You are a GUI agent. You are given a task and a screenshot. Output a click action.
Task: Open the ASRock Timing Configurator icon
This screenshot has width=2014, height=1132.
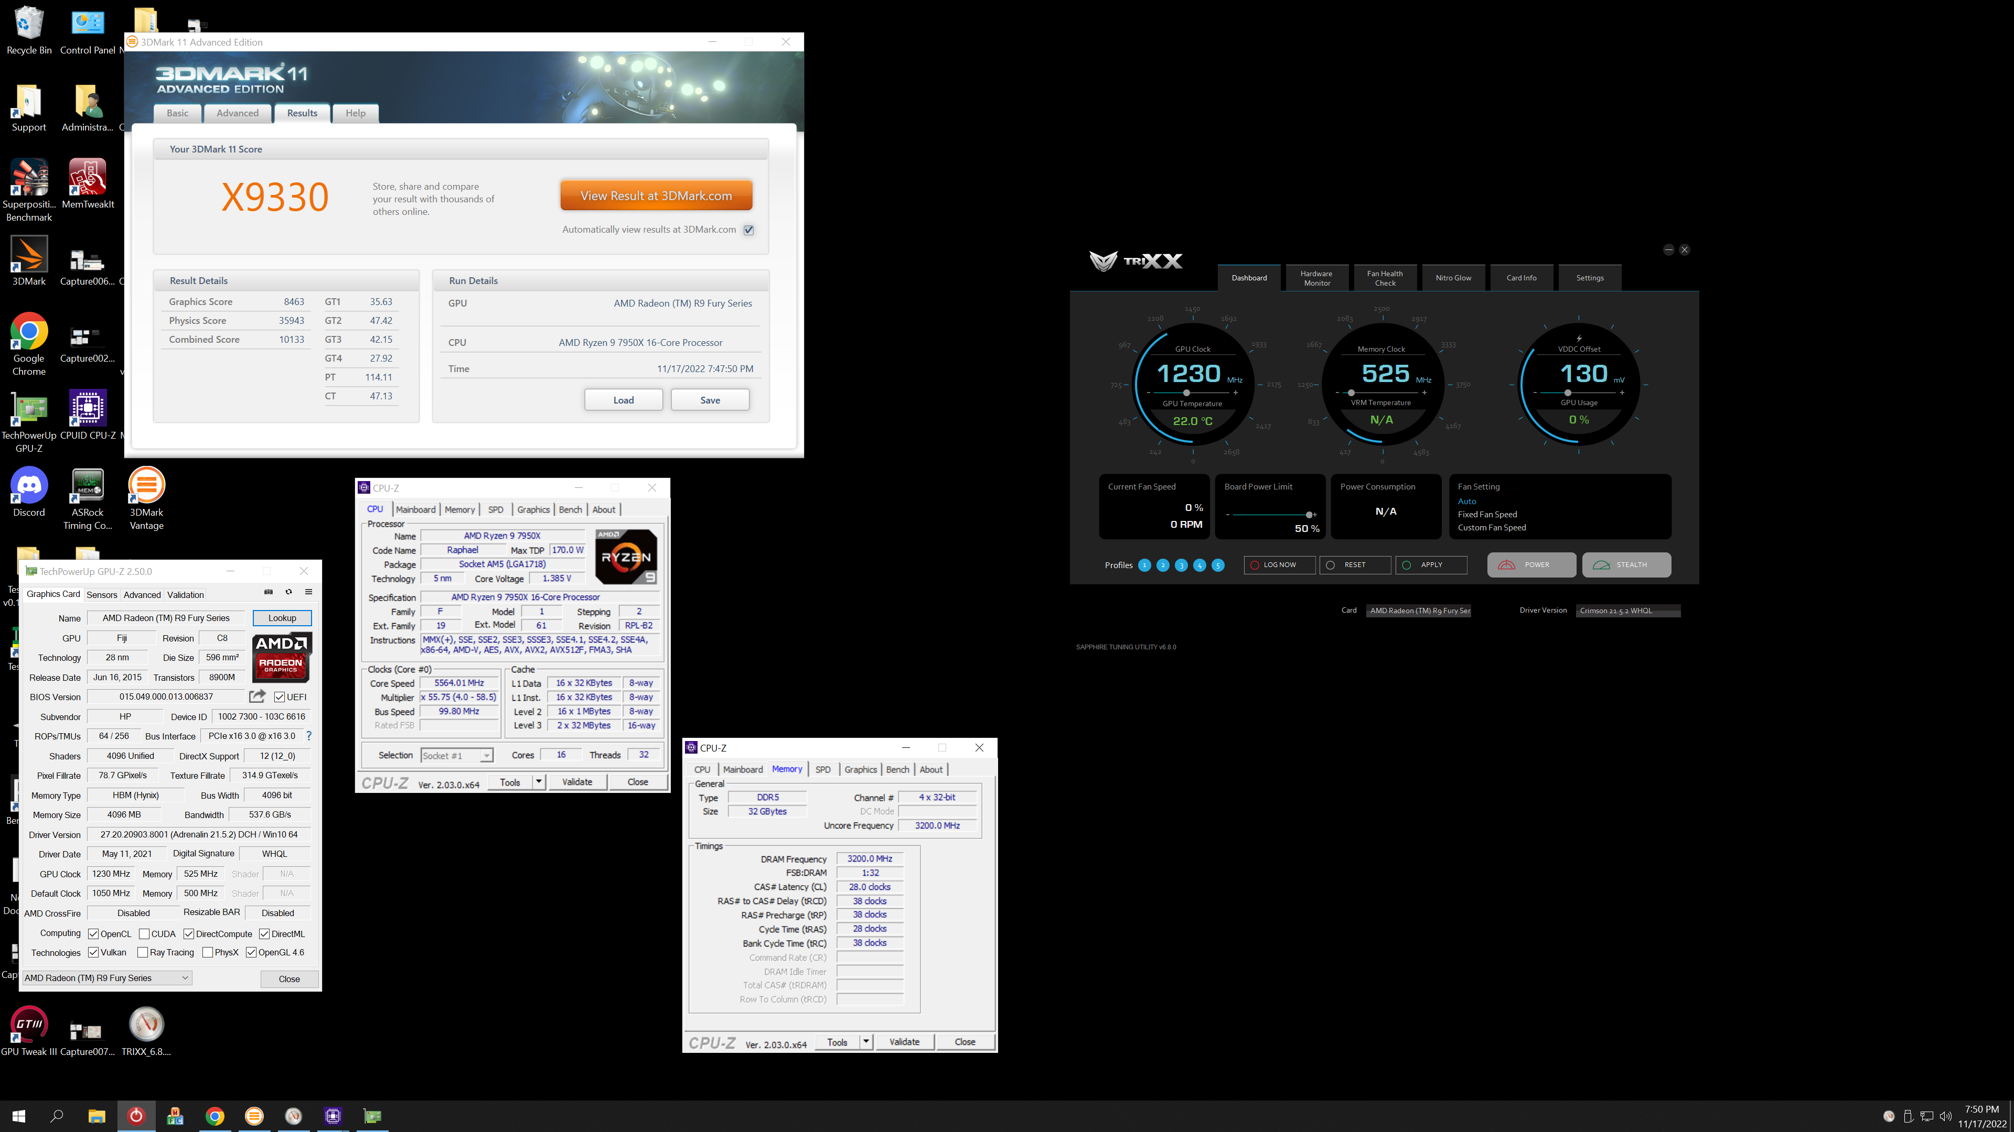click(88, 498)
